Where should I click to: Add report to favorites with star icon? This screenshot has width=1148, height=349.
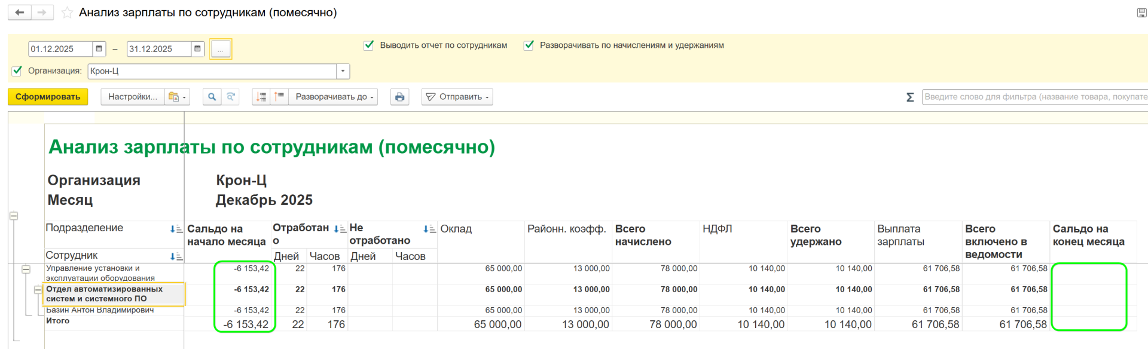click(67, 13)
